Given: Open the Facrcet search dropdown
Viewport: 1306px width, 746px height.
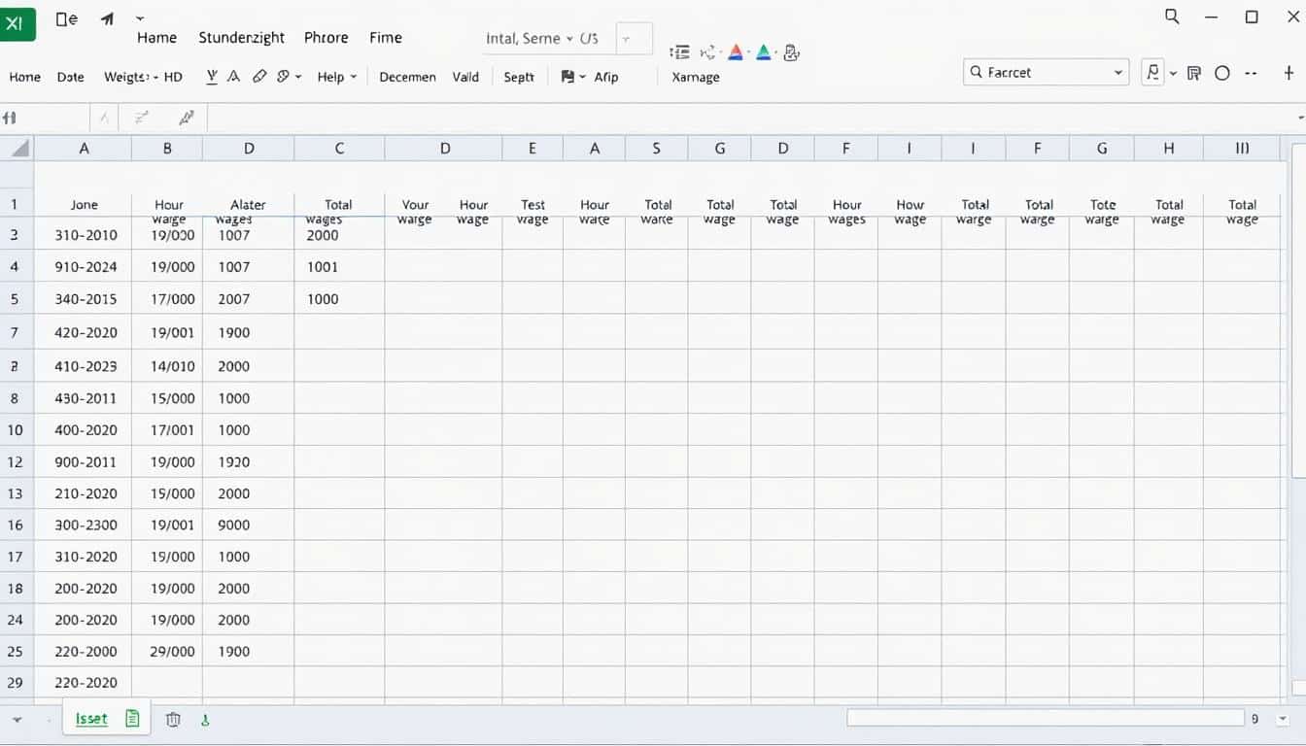Looking at the screenshot, I should tap(1118, 73).
